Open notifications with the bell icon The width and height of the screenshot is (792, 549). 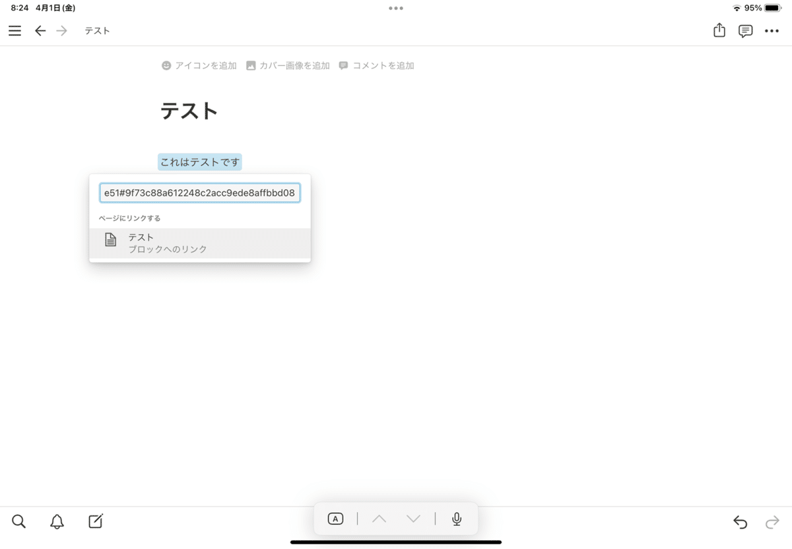57,522
